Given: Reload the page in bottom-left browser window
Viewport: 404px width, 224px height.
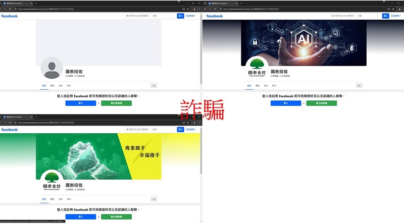Looking at the screenshot, I should pyautogui.click(x=10, y=123).
